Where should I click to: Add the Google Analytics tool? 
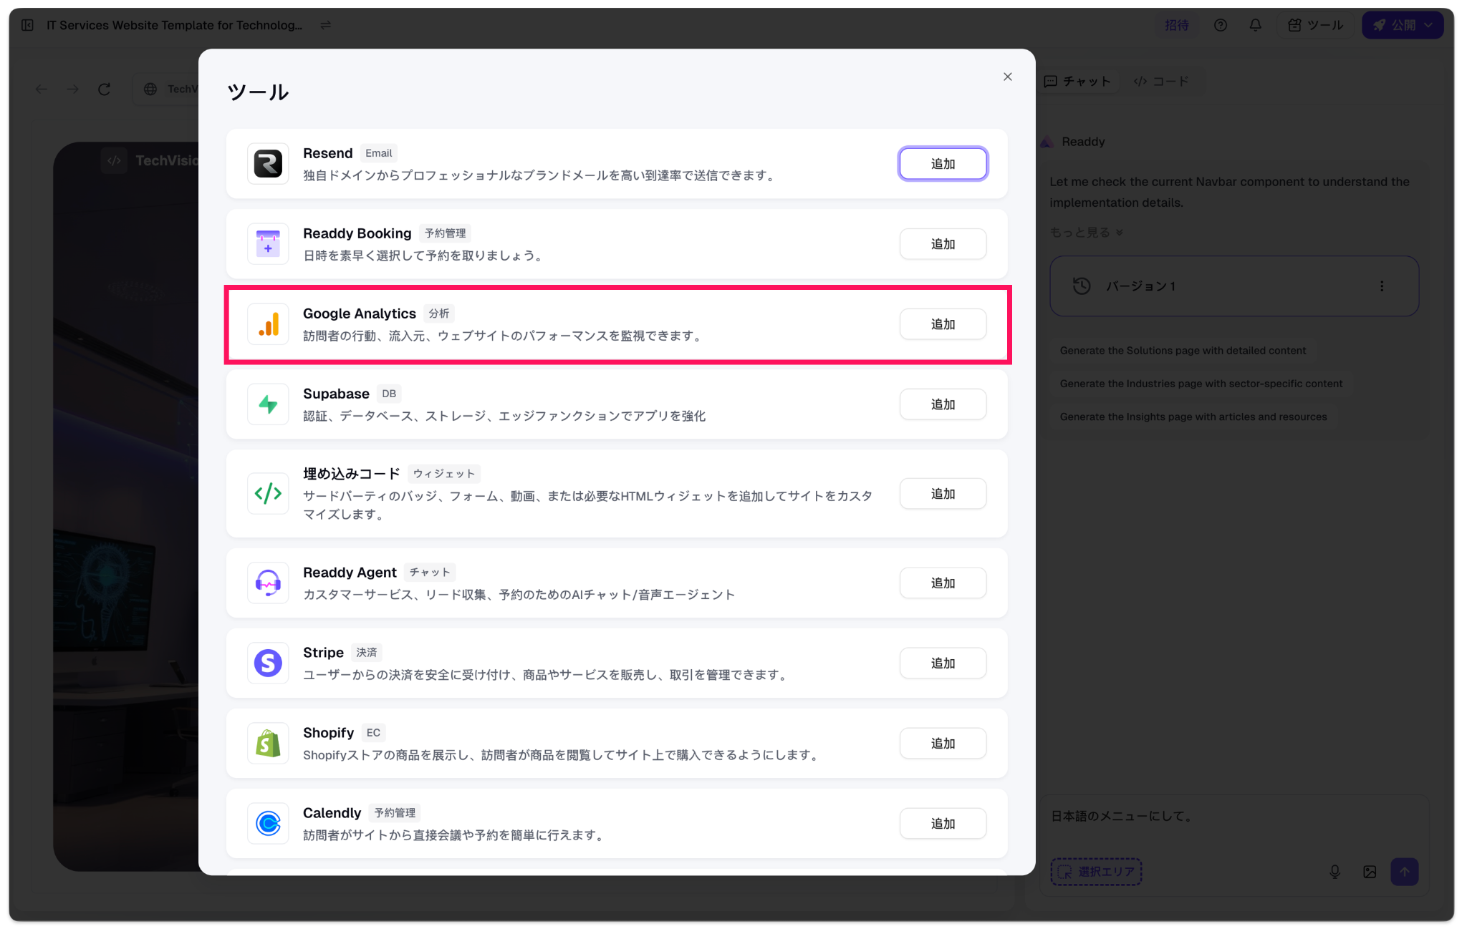[x=943, y=324]
